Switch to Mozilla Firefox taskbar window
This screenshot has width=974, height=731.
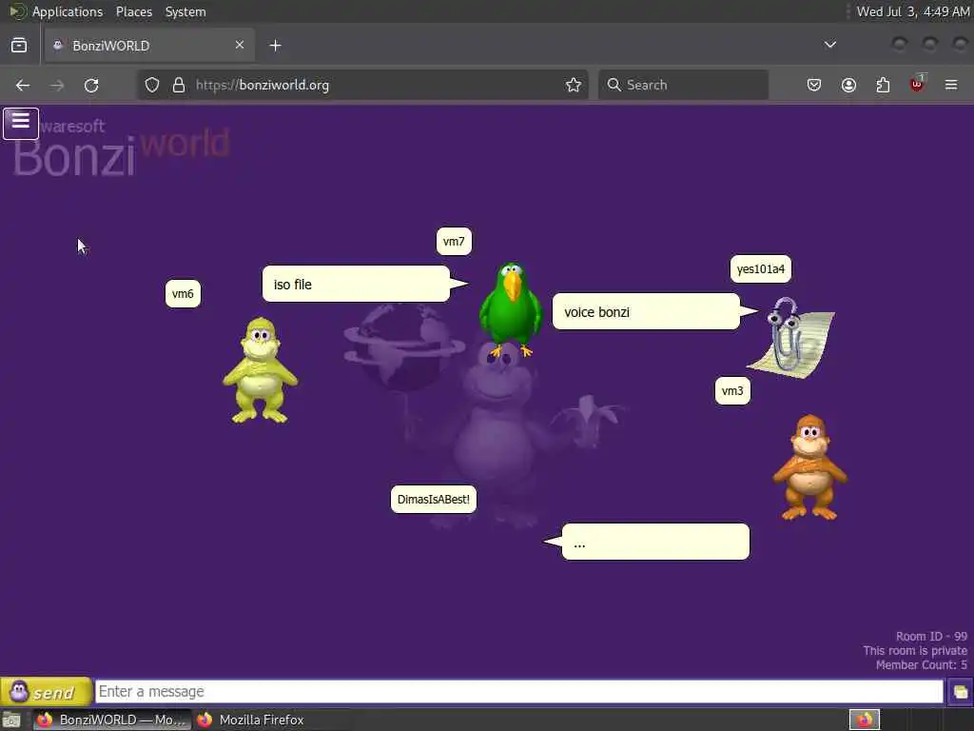coord(251,720)
